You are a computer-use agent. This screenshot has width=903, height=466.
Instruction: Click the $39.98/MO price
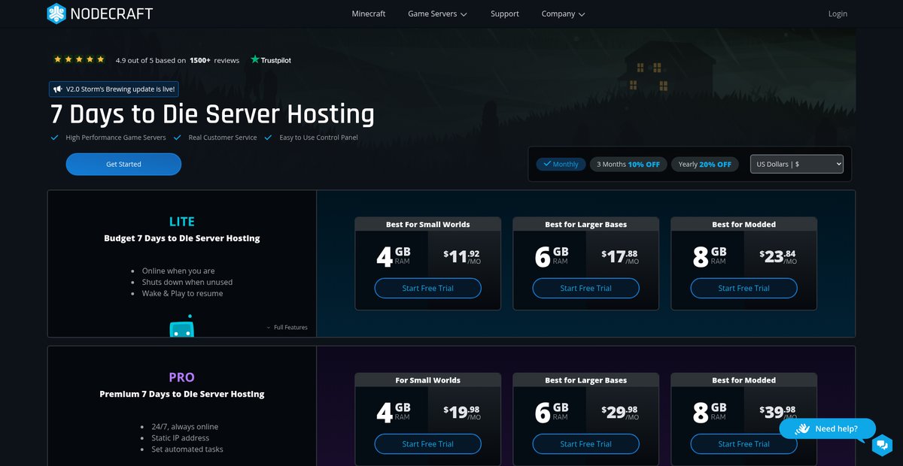[x=778, y=412]
